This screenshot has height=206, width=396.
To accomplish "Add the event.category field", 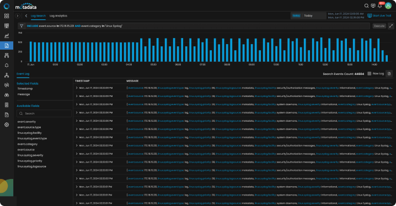I will coord(27,144).
